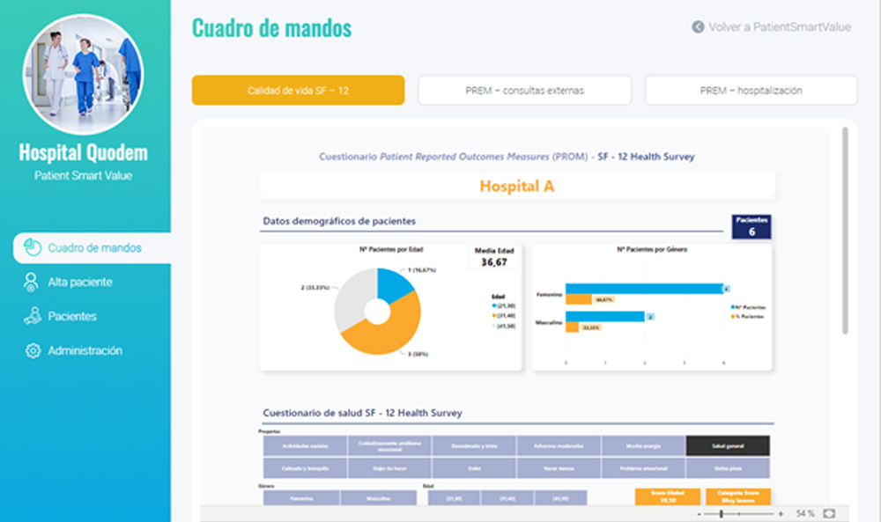
Task: Toggle the Actividades sociales question slicer
Action: (305, 445)
